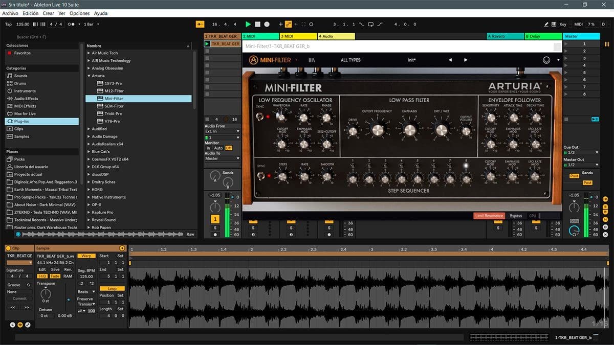Expand the KORG folder
614x345 pixels.
pos(89,189)
